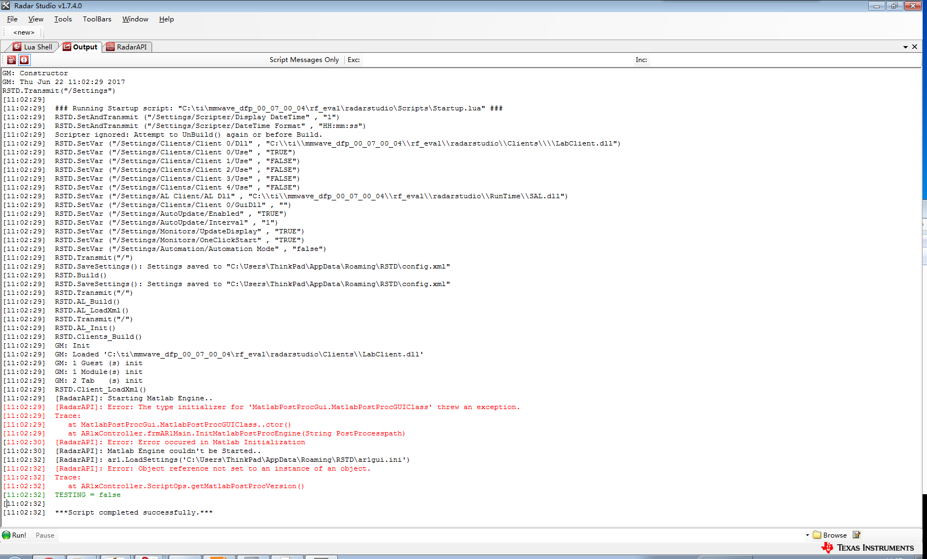Browse for a script file
The image size is (927, 559).
[x=830, y=535]
